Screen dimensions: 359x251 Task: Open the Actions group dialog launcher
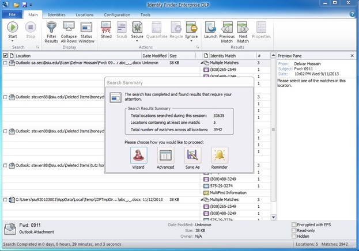click(x=197, y=47)
